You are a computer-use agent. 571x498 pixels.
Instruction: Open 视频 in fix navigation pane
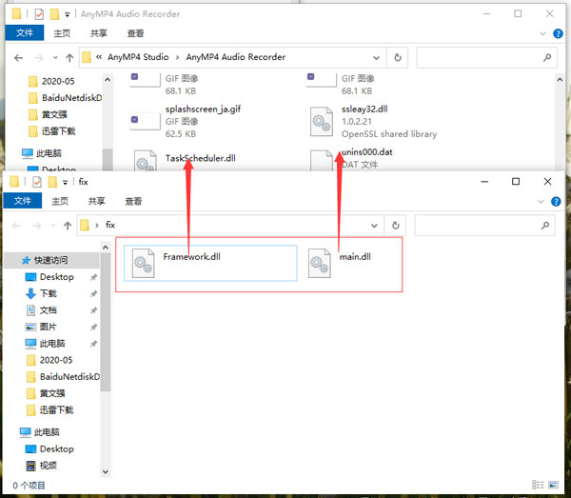point(49,466)
